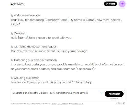This screenshot has height=106, width=131.
Task: Open the privacy policy link
Action: pyautogui.click(x=62, y=103)
